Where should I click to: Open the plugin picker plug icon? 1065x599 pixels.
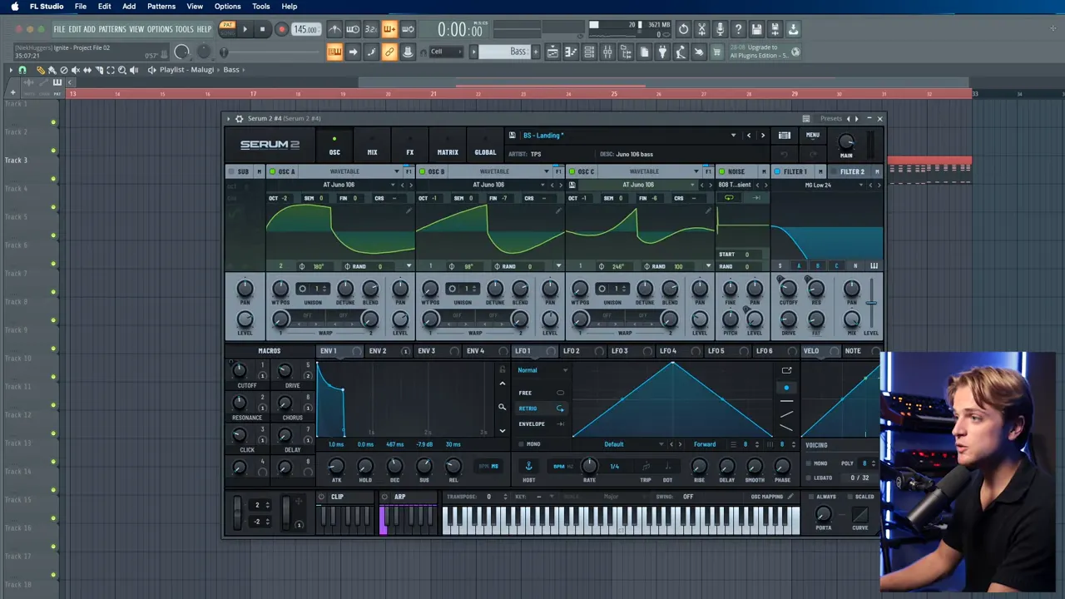[x=662, y=52]
